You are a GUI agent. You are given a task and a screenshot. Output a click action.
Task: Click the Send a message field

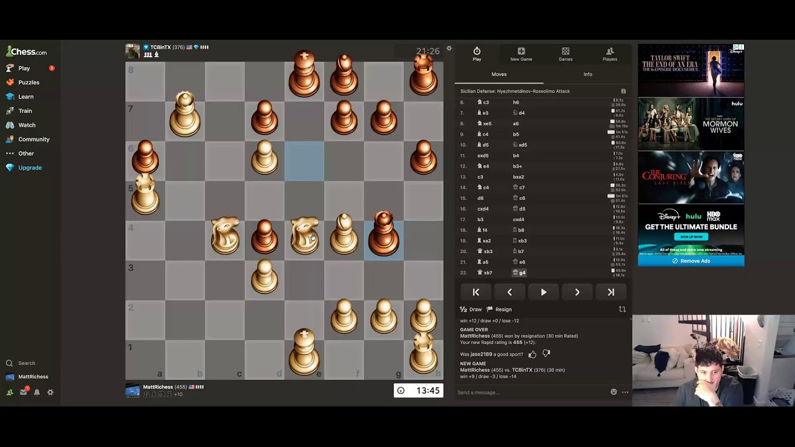[x=531, y=392]
